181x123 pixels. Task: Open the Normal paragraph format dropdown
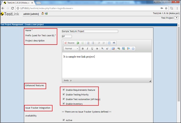71,49
